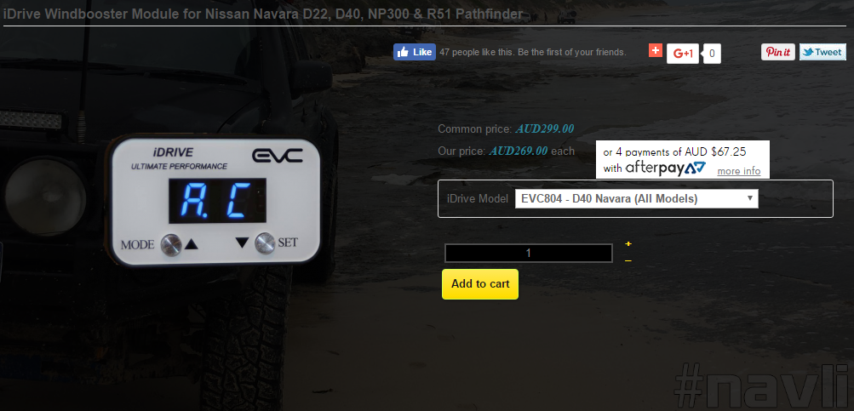Image resolution: width=854 pixels, height=411 pixels.
Task: Click the SET knob on iDrive image
Action: [x=265, y=243]
